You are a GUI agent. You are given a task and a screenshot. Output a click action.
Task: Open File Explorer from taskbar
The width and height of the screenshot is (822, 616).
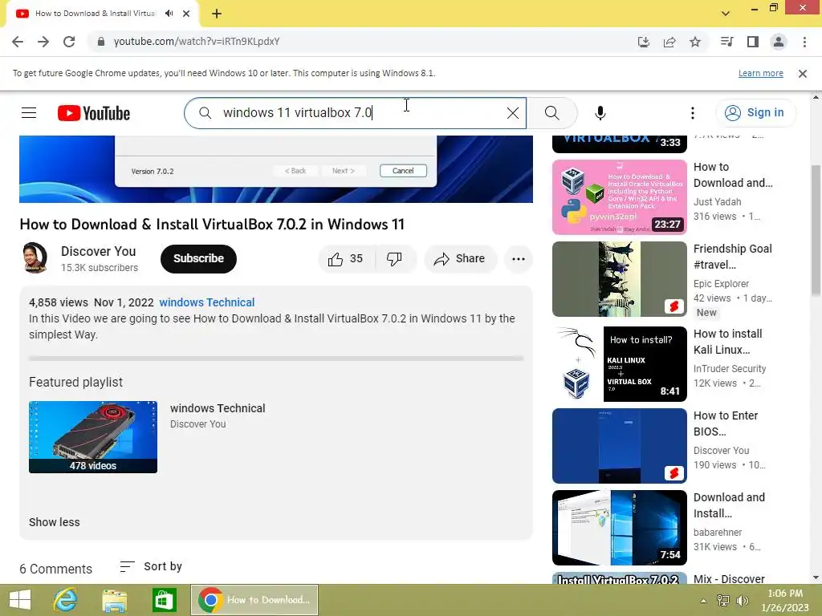click(114, 600)
